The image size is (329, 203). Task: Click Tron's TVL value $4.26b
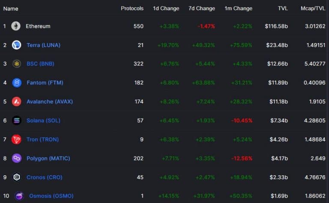(x=278, y=139)
